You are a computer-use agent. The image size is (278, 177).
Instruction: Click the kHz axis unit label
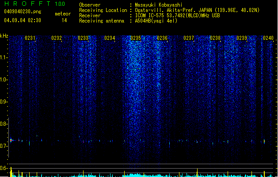click(4, 36)
